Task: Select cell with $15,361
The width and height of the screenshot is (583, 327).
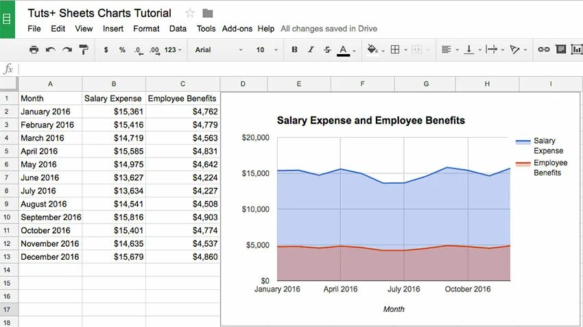Action: [114, 112]
